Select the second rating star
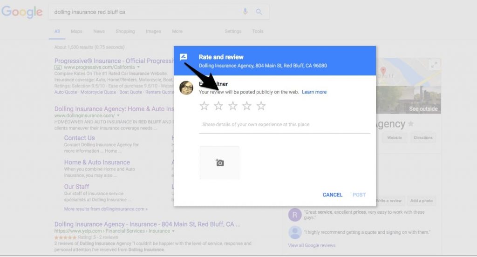 click(x=218, y=106)
